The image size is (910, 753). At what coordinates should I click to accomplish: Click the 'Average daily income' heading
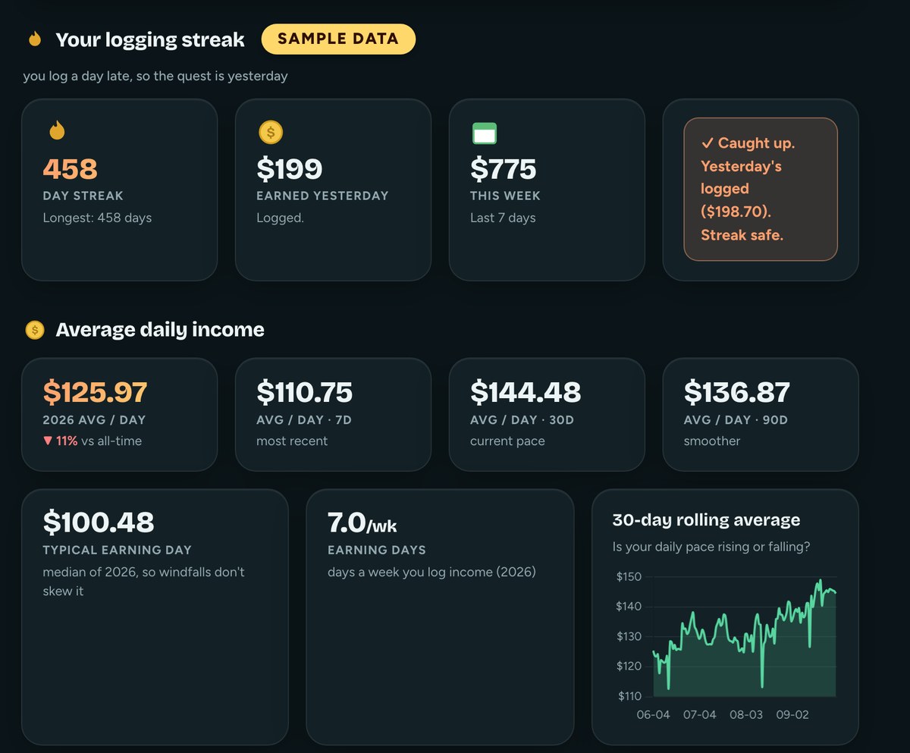point(160,330)
